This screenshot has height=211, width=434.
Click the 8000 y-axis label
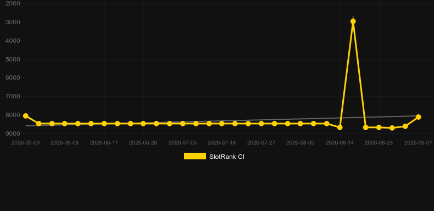[x=13, y=115]
